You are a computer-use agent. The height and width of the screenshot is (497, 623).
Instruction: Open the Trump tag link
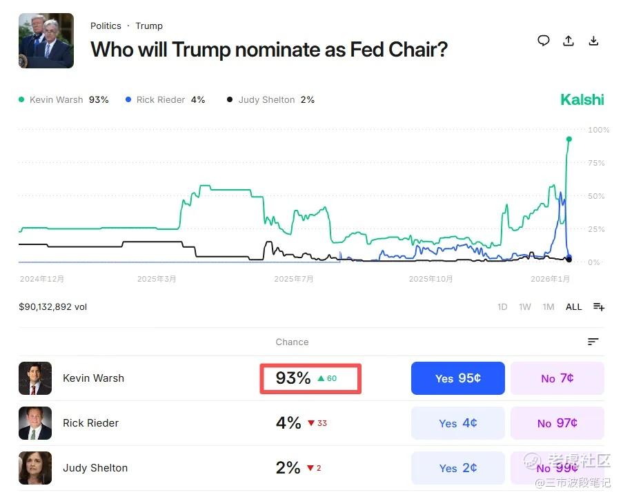click(149, 26)
